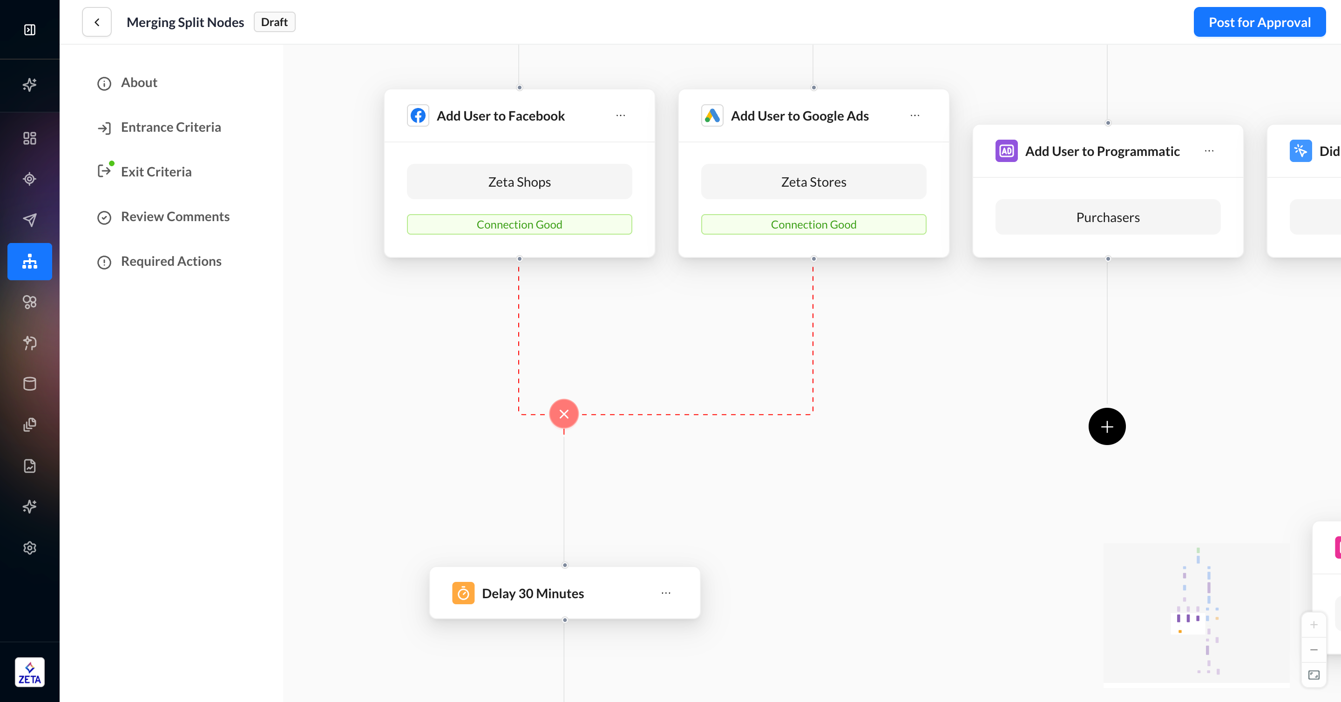Open the Delay 30 Minutes node options
Screen dimensions: 1341x702
(x=666, y=593)
